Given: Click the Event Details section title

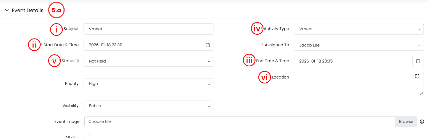Looking at the screenshot, I should (28, 10).
